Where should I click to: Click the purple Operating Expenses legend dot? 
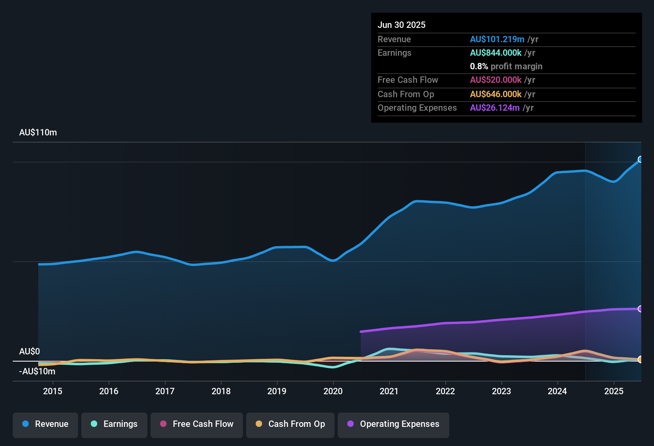(x=350, y=424)
